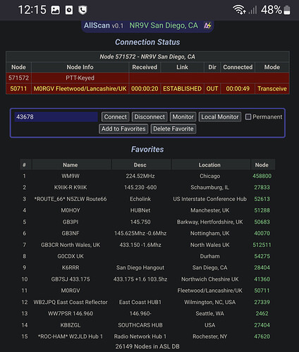Tap the screen recorder status bar icon
The image size is (299, 352).
tap(69, 10)
